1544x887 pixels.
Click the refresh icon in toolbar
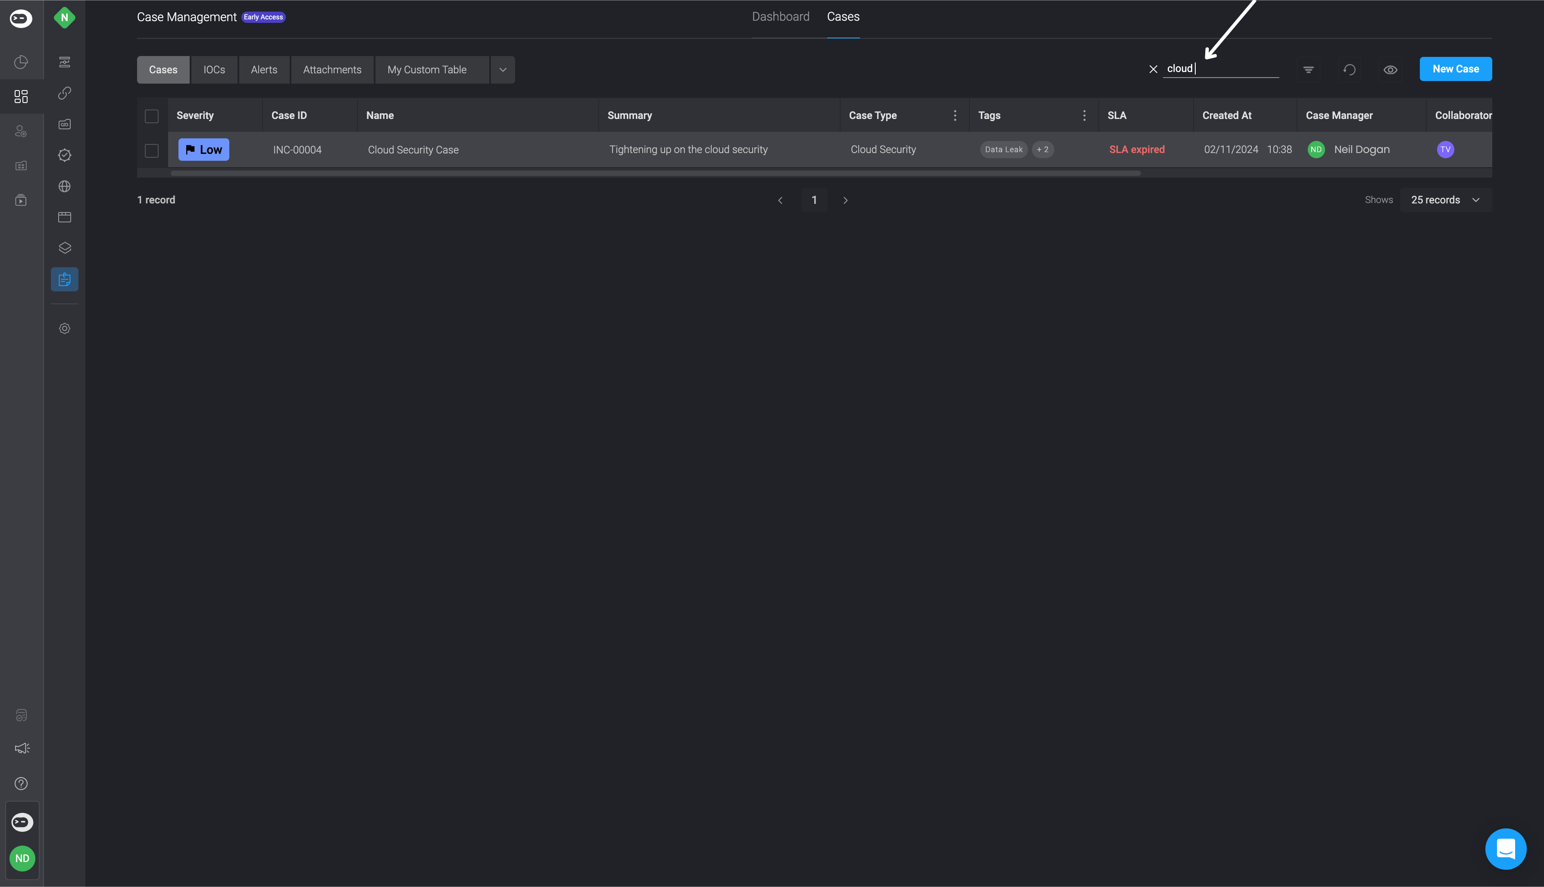pos(1350,69)
